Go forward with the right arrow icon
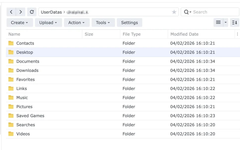 click(21, 12)
